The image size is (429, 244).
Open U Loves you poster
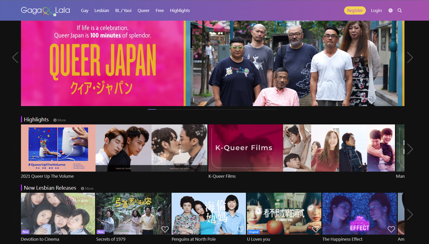pos(284,214)
